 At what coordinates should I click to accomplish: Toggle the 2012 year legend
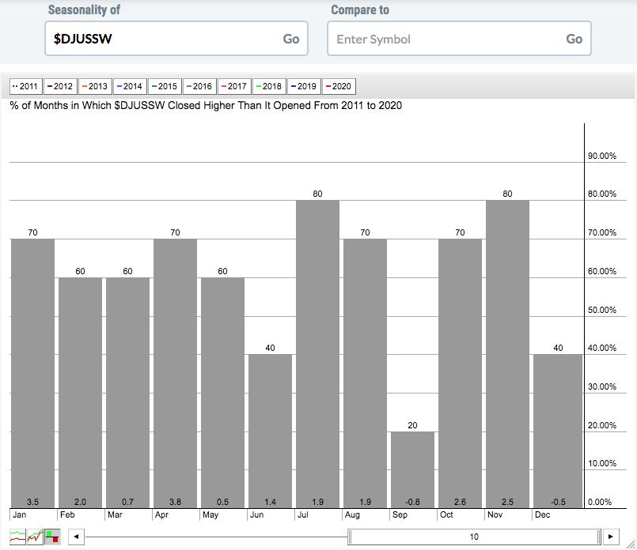(x=59, y=86)
